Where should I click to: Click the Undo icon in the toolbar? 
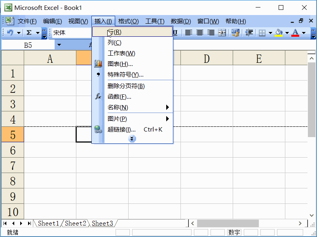coord(10,32)
